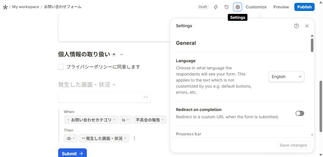Click settings panel scroll down arrow
The image size is (323, 157).
click(312, 135)
